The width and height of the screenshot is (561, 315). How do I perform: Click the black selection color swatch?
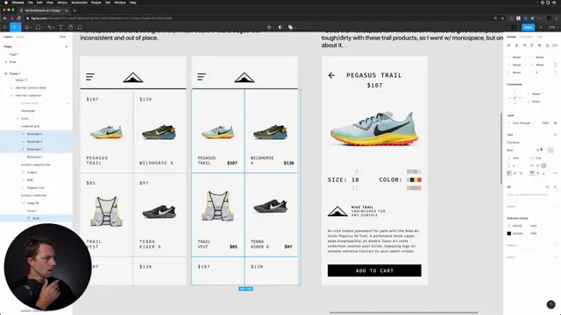pos(509,234)
